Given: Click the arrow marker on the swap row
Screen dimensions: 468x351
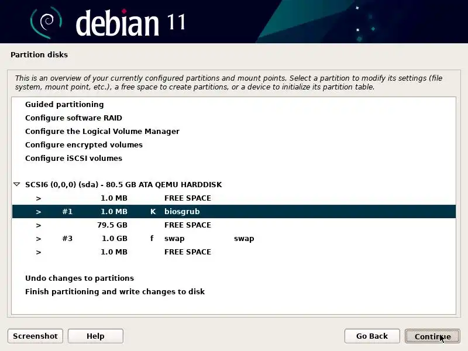Looking at the screenshot, I should click(x=39, y=239).
